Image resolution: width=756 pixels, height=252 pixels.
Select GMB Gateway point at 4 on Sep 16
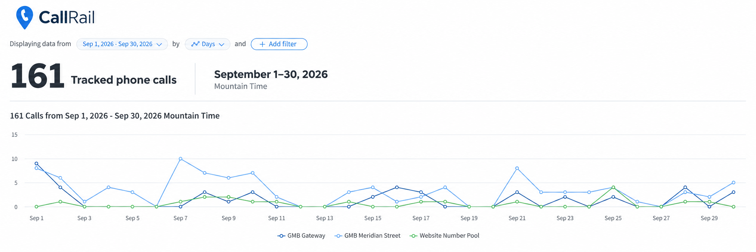tap(397, 187)
